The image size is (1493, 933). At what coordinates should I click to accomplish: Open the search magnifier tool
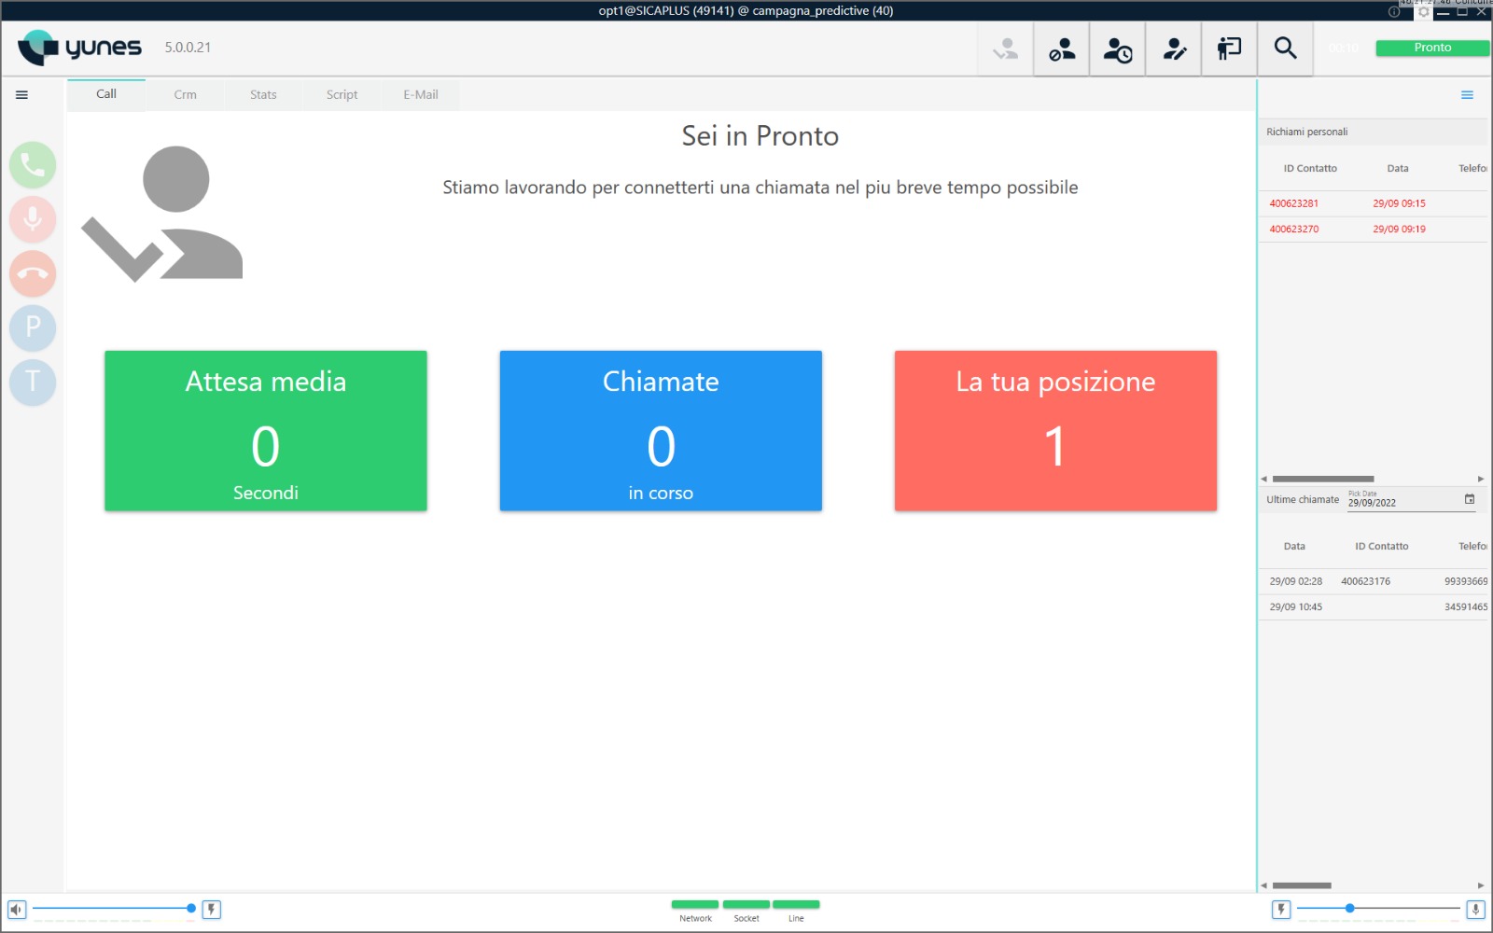click(x=1285, y=49)
